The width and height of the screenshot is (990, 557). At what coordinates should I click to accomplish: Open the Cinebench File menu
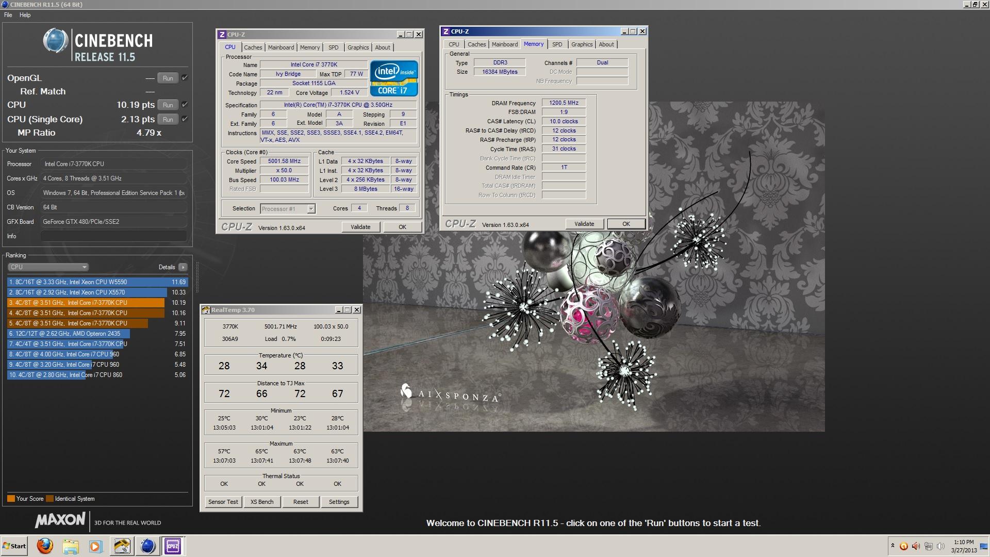click(x=8, y=15)
